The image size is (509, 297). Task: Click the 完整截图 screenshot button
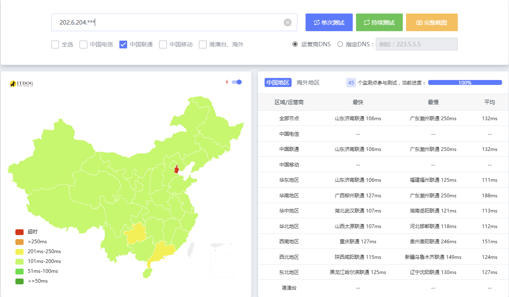pos(431,23)
